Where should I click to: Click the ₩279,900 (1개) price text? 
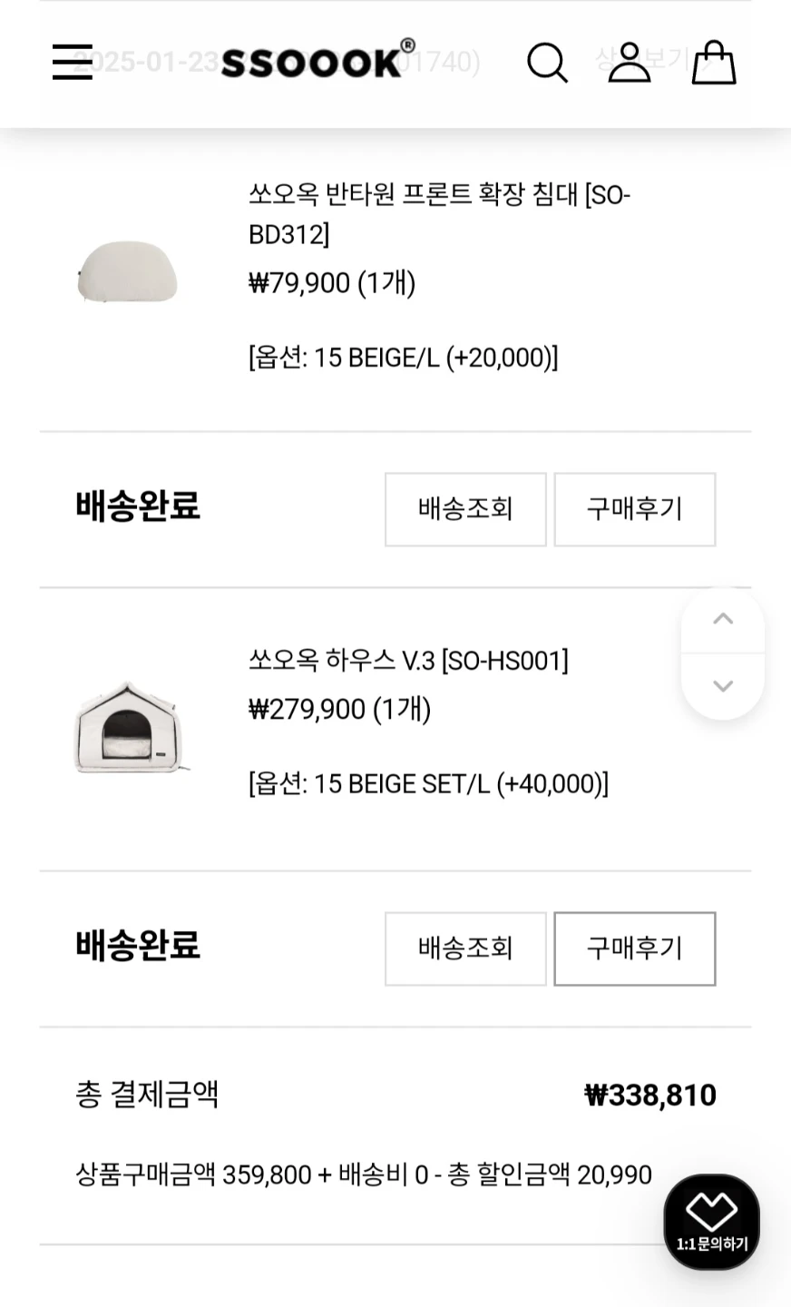click(x=339, y=709)
